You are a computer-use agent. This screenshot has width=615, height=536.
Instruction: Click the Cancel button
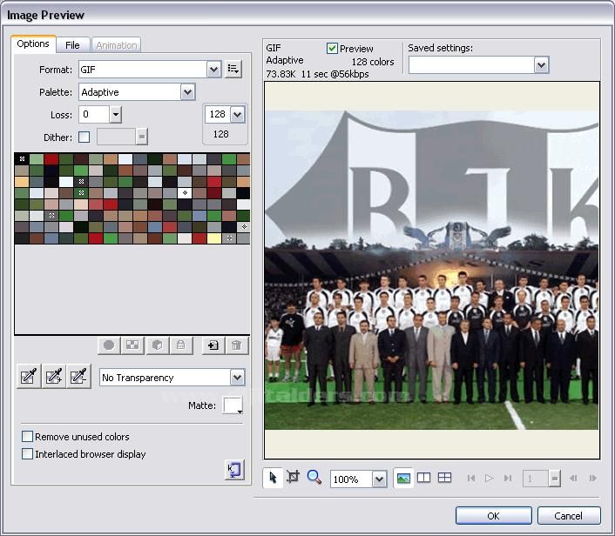(x=569, y=516)
